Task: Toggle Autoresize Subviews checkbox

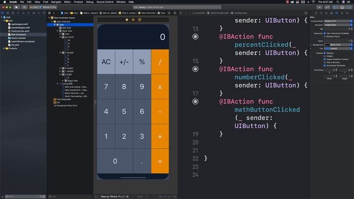Action: (x=325, y=65)
